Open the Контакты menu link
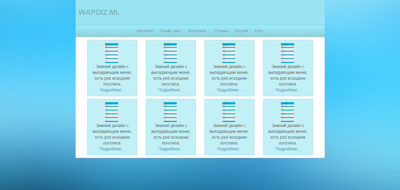400x190 pixels. 197,31
